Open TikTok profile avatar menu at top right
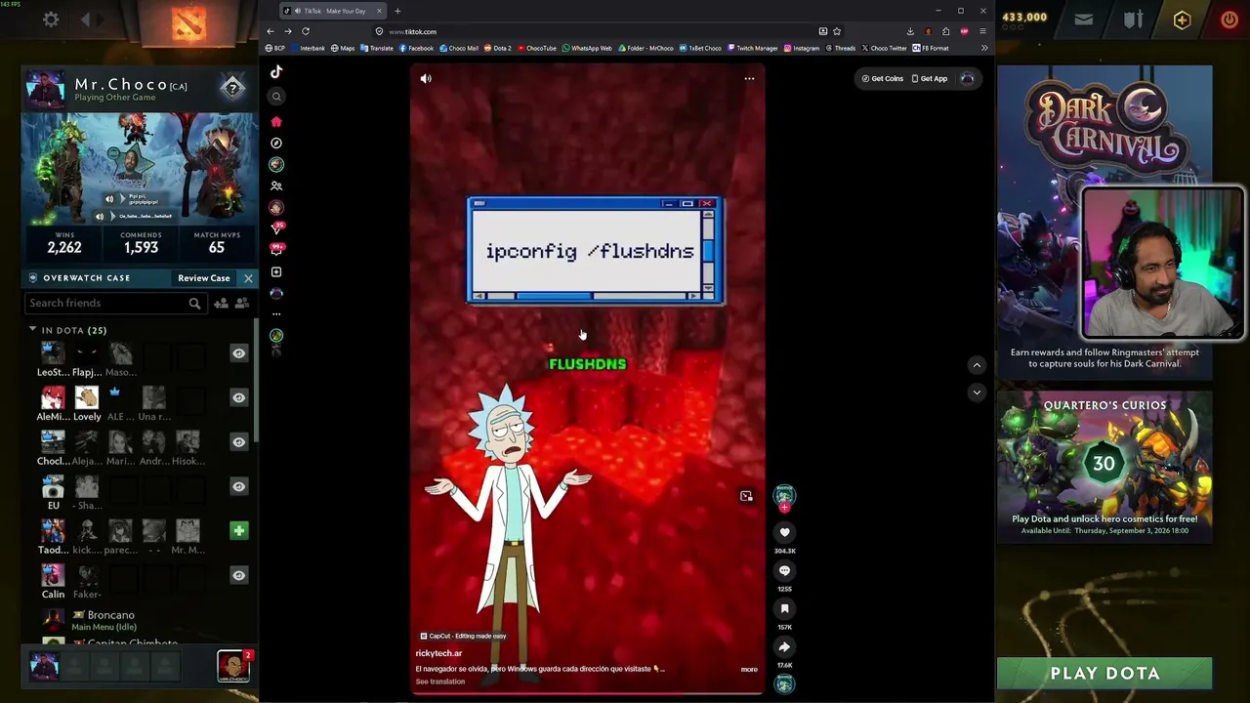This screenshot has height=703, width=1250. click(x=967, y=78)
